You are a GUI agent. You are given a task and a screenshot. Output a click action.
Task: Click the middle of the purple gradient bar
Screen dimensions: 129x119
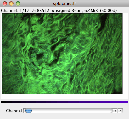[x=64, y=102]
